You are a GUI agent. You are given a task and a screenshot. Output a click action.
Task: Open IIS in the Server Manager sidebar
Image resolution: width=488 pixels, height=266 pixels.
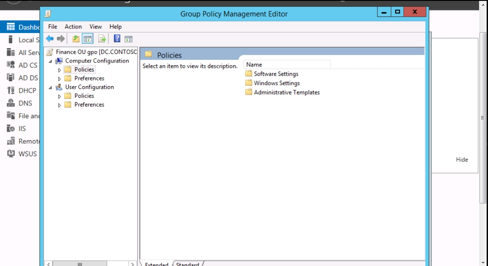click(x=20, y=129)
